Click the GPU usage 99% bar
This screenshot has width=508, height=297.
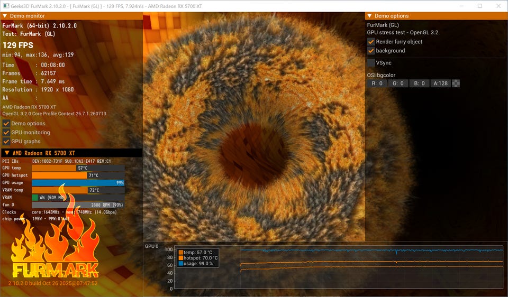click(78, 183)
